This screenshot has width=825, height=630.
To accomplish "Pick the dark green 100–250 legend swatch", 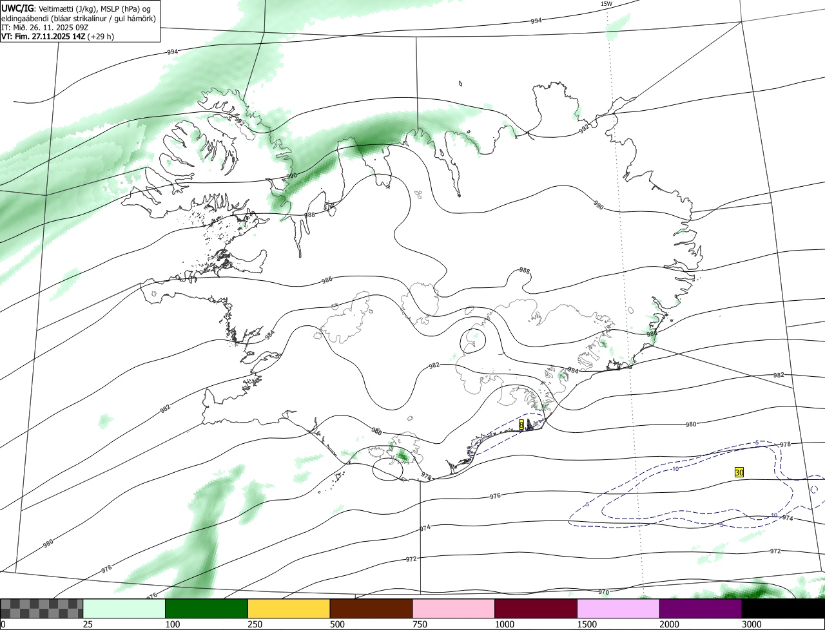I will (x=207, y=608).
